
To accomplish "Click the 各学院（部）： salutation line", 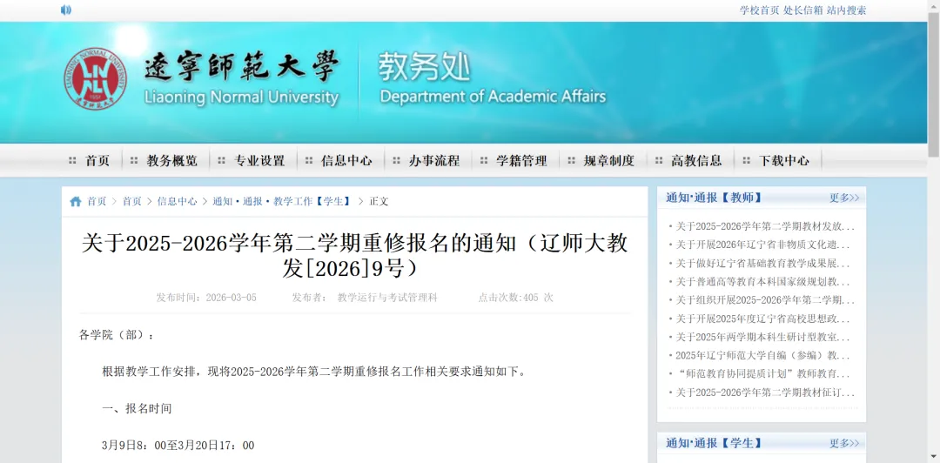I will click(117, 335).
